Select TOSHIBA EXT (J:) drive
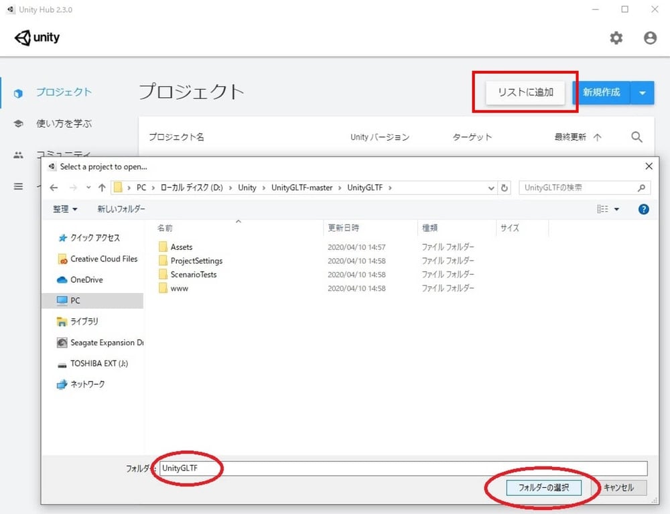Image resolution: width=670 pixels, height=514 pixels. click(x=92, y=363)
